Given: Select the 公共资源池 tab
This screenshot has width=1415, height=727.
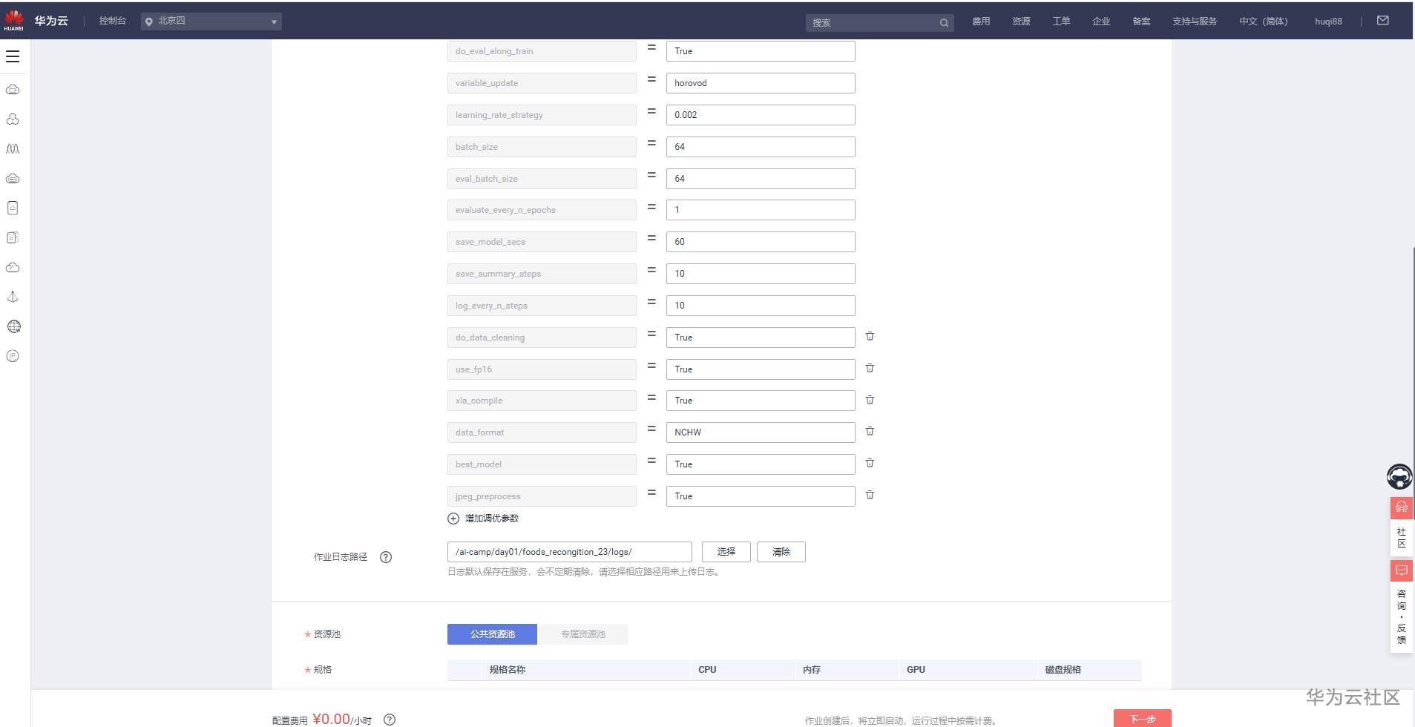Looking at the screenshot, I should click(x=492, y=634).
